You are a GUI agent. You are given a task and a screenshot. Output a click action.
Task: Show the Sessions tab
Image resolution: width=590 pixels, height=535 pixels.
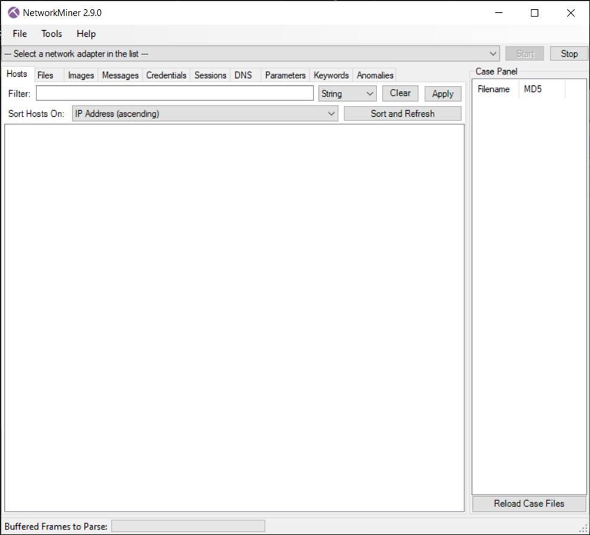click(210, 76)
